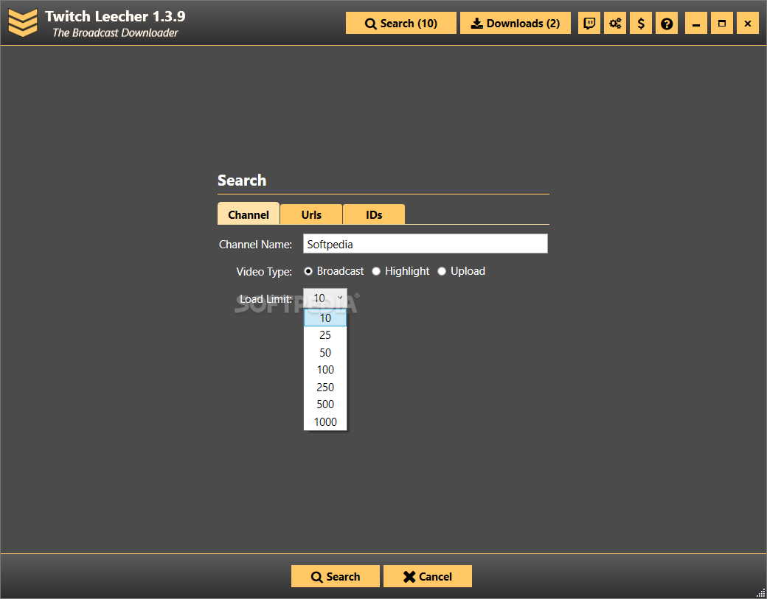Viewport: 767px width, 599px height.
Task: Choose 25 in Load Limit list
Action: pyautogui.click(x=325, y=335)
